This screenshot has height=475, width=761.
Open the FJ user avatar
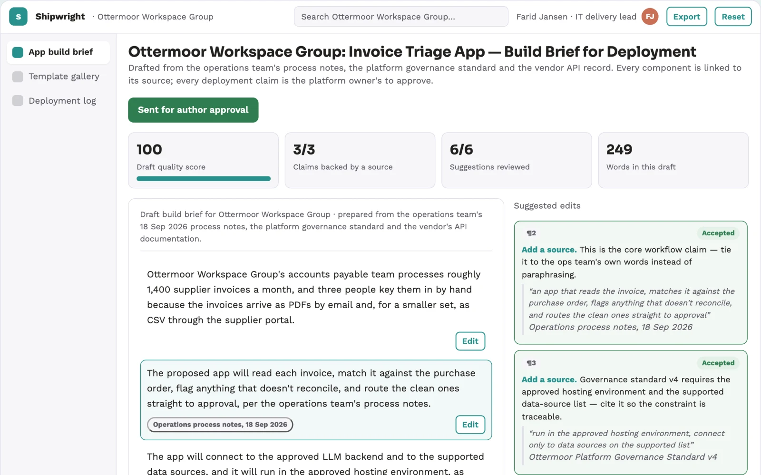[650, 17]
